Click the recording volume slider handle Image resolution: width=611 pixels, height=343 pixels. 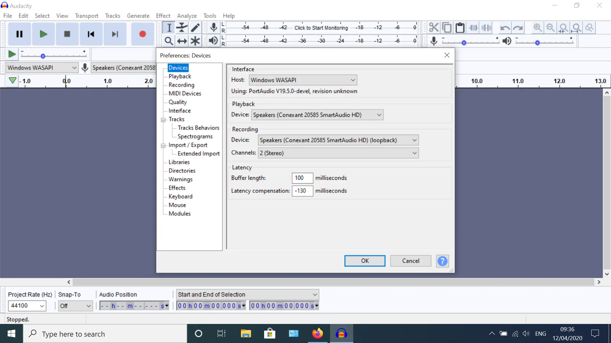pyautogui.click(x=464, y=43)
